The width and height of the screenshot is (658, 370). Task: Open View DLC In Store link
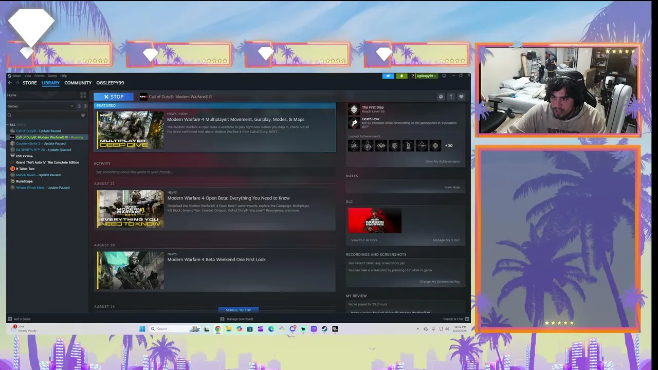point(364,240)
